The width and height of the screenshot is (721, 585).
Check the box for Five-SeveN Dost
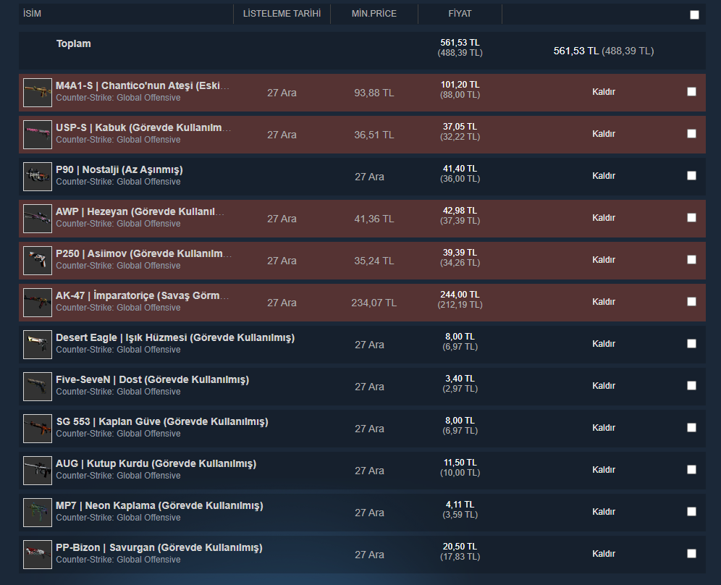coord(691,385)
